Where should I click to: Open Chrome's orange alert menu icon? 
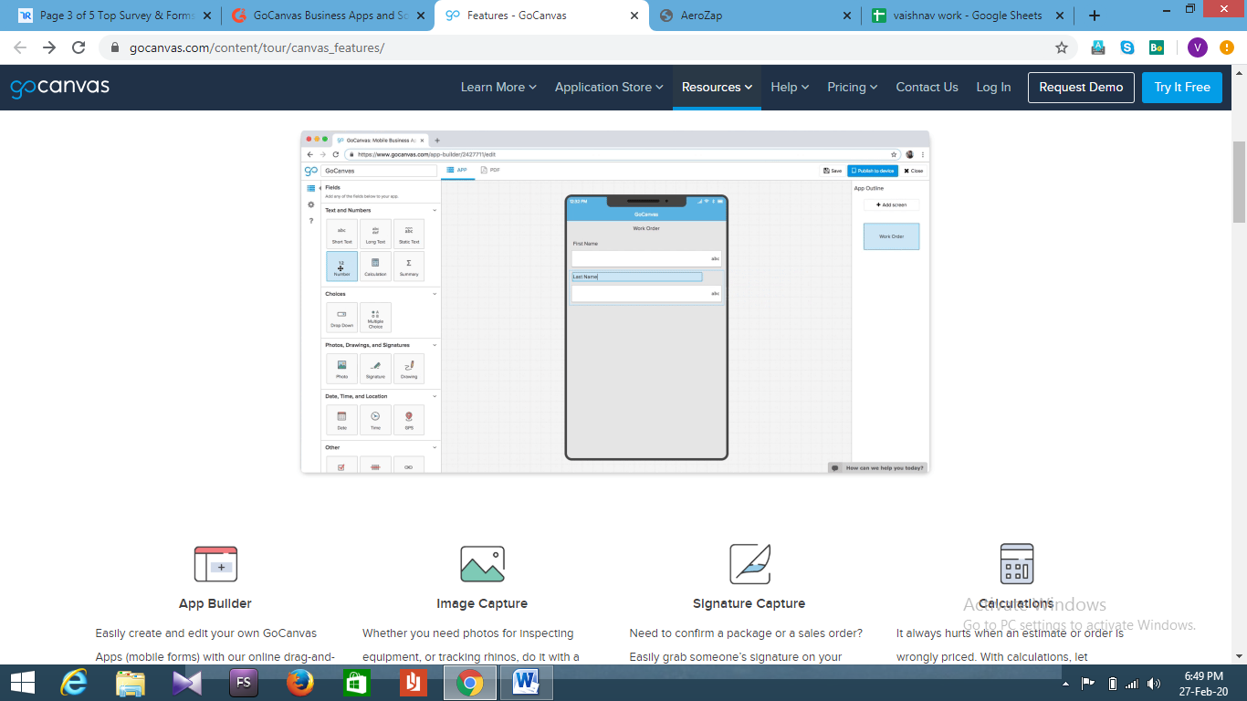point(1227,47)
